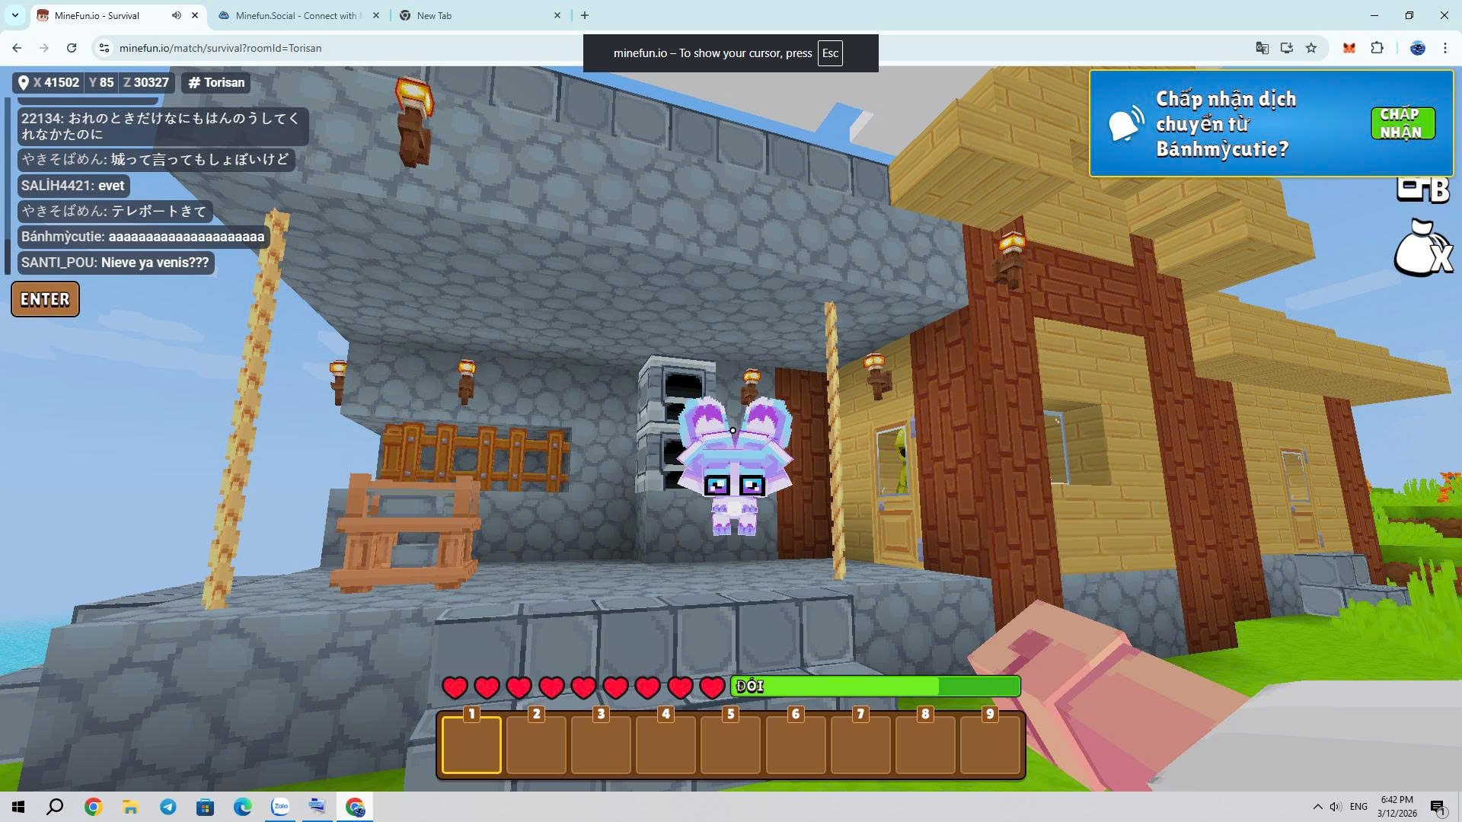Click the Translate page icon
This screenshot has height=822, width=1462.
click(1262, 48)
